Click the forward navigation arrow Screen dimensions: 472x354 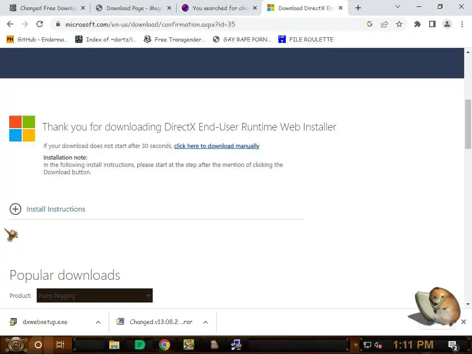coord(25,24)
